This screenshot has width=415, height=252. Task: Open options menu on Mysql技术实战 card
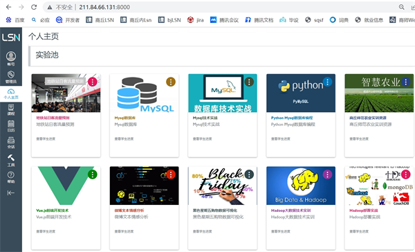(x=249, y=82)
